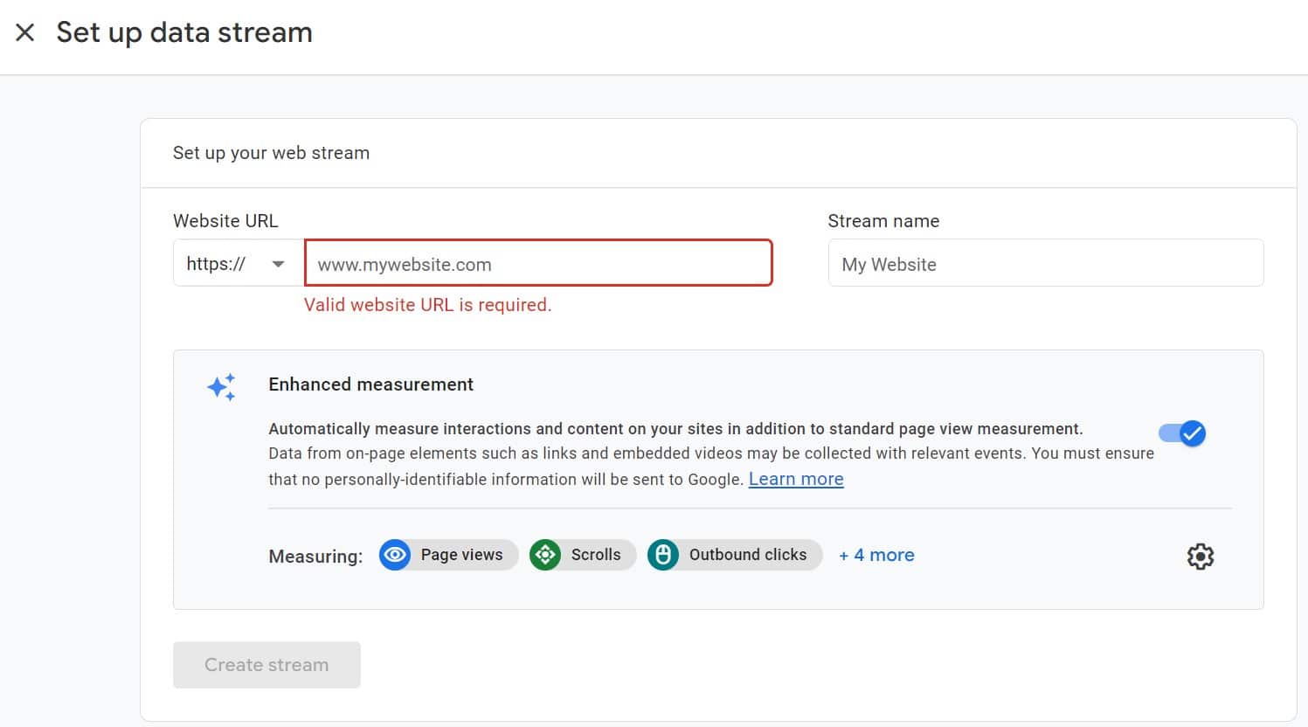Select the Scrolls chip label
This screenshot has width=1308, height=727.
tap(596, 555)
